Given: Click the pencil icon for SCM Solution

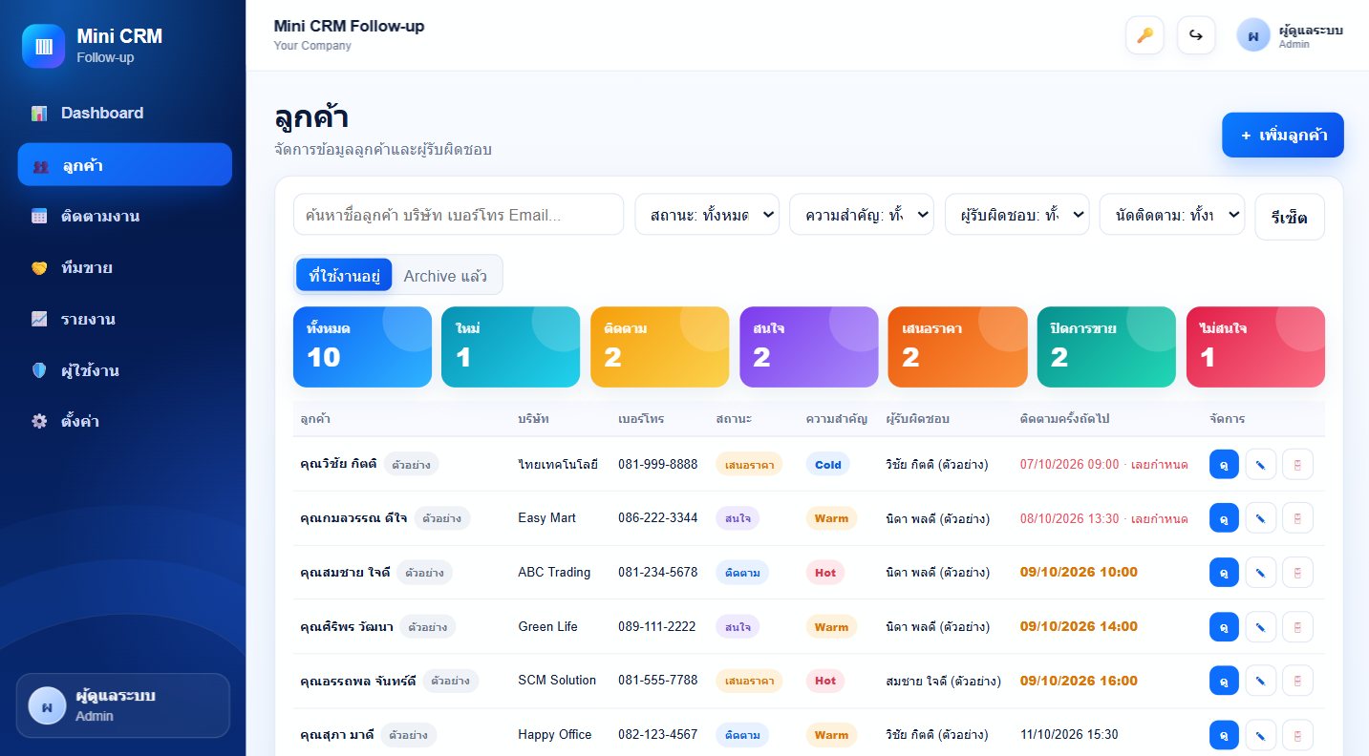Looking at the screenshot, I should (x=1261, y=681).
